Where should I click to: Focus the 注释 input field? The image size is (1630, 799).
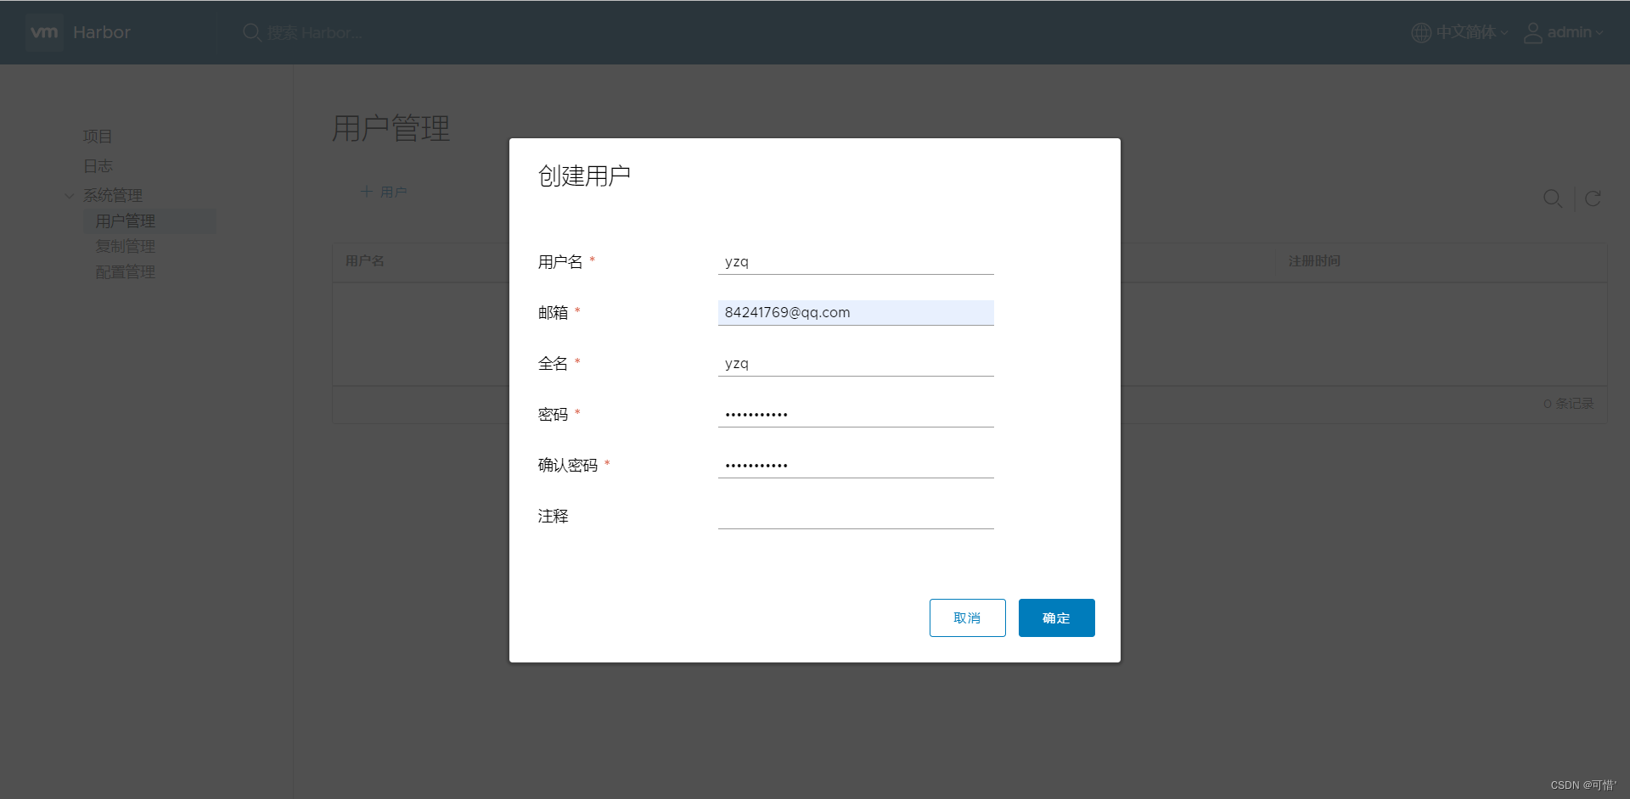(856, 517)
